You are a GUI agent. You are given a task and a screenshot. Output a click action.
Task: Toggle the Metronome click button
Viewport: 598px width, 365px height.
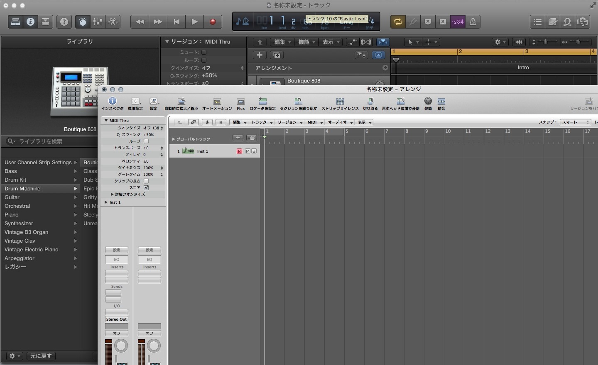click(x=473, y=22)
